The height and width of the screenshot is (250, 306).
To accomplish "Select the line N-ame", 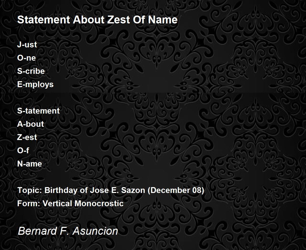I will tap(29, 164).
